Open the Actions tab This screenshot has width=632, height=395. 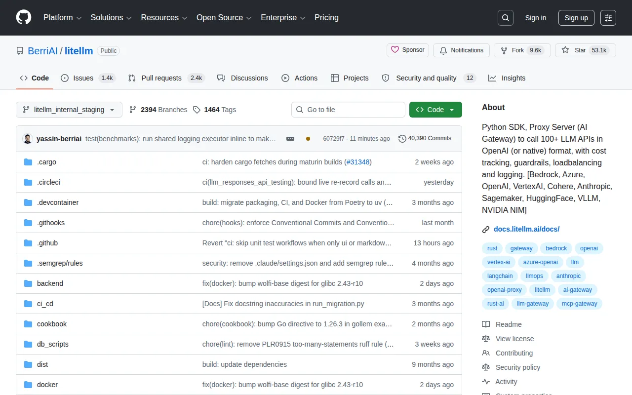point(300,78)
